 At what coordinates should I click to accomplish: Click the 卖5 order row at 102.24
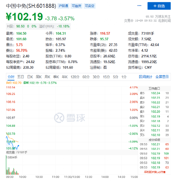point(154,93)
